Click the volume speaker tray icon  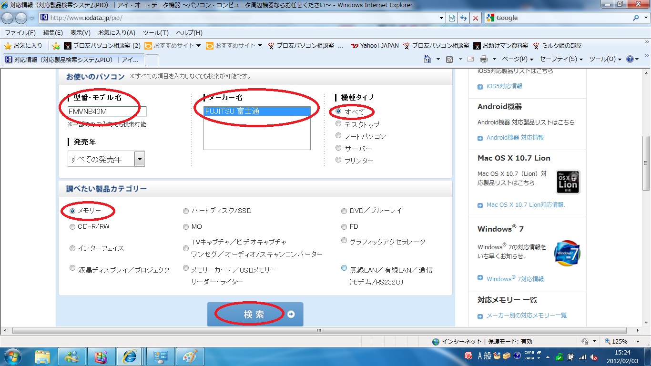coord(594,356)
